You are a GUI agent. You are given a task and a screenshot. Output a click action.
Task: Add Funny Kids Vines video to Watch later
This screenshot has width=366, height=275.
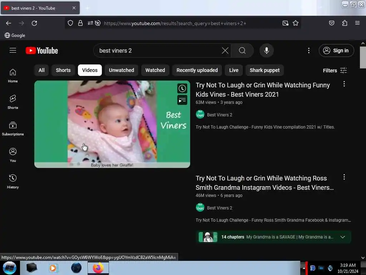click(182, 89)
